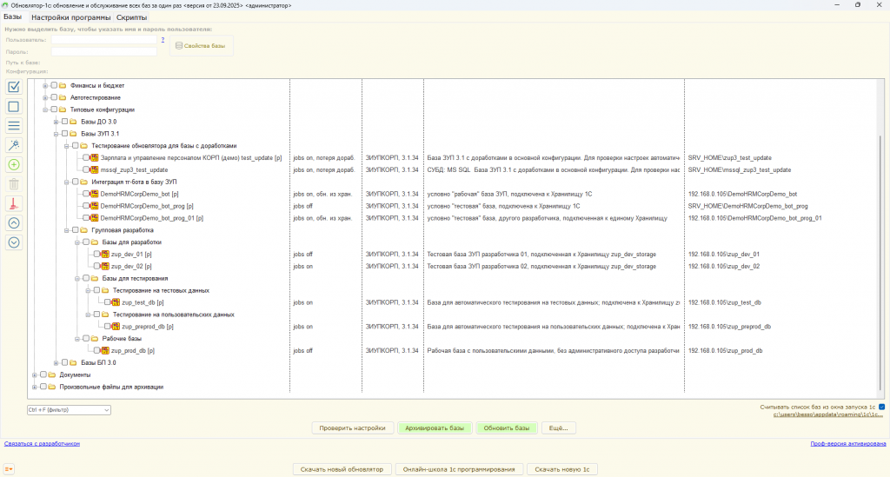Collapse the Базы ЗУП 3.1 node
This screenshot has width=890, height=477.
click(x=56, y=134)
